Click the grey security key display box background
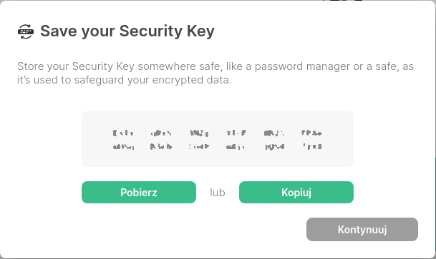 (x=218, y=139)
